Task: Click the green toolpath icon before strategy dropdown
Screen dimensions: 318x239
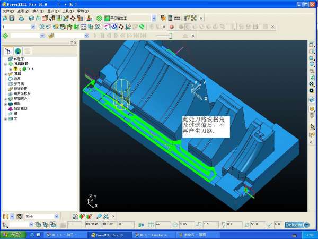Action: 99,18
